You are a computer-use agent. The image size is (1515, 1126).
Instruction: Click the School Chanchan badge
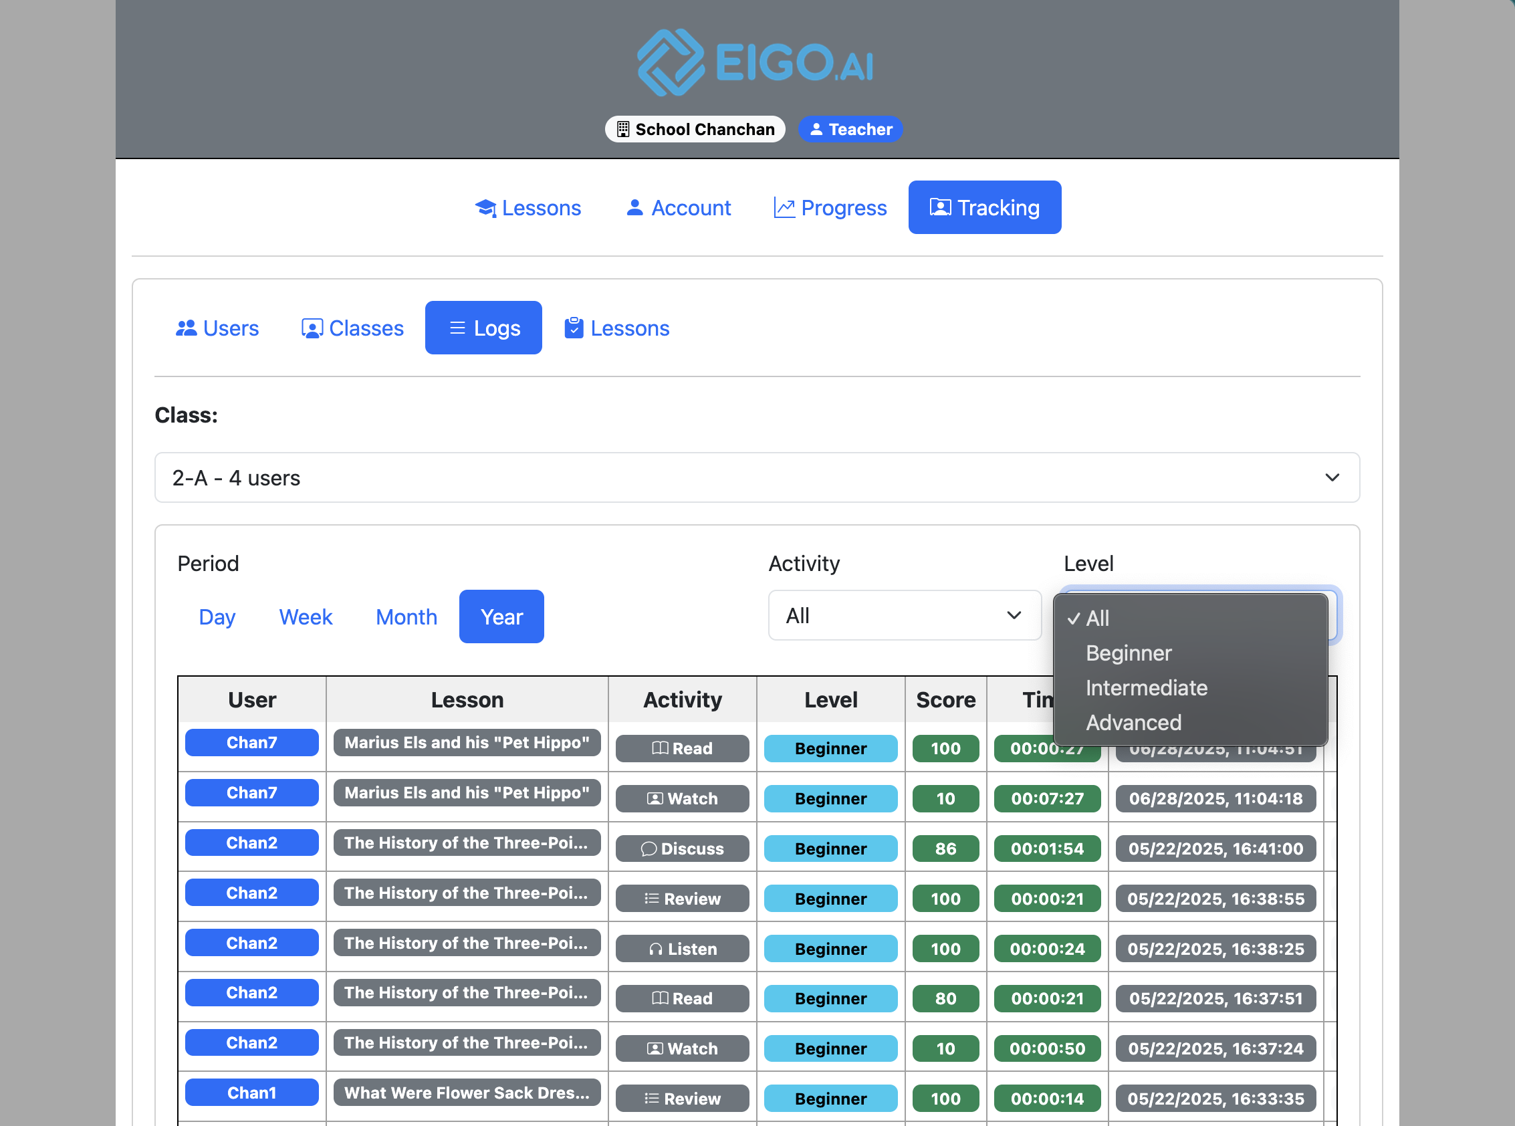click(x=695, y=130)
